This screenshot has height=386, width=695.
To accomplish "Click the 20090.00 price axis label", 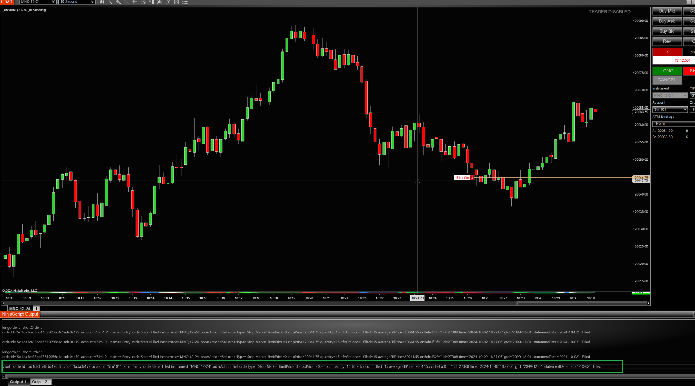I will tap(641, 21).
